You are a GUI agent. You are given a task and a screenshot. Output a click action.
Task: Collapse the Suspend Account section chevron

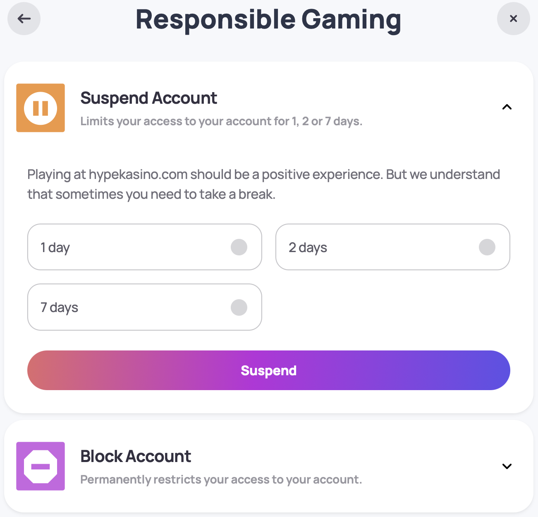pos(507,107)
